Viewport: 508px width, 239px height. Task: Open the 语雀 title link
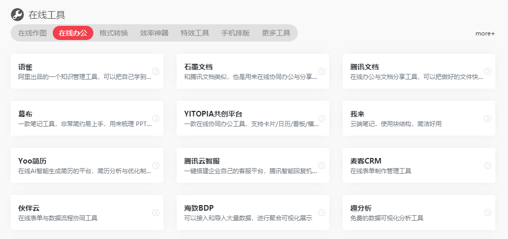coord(25,67)
